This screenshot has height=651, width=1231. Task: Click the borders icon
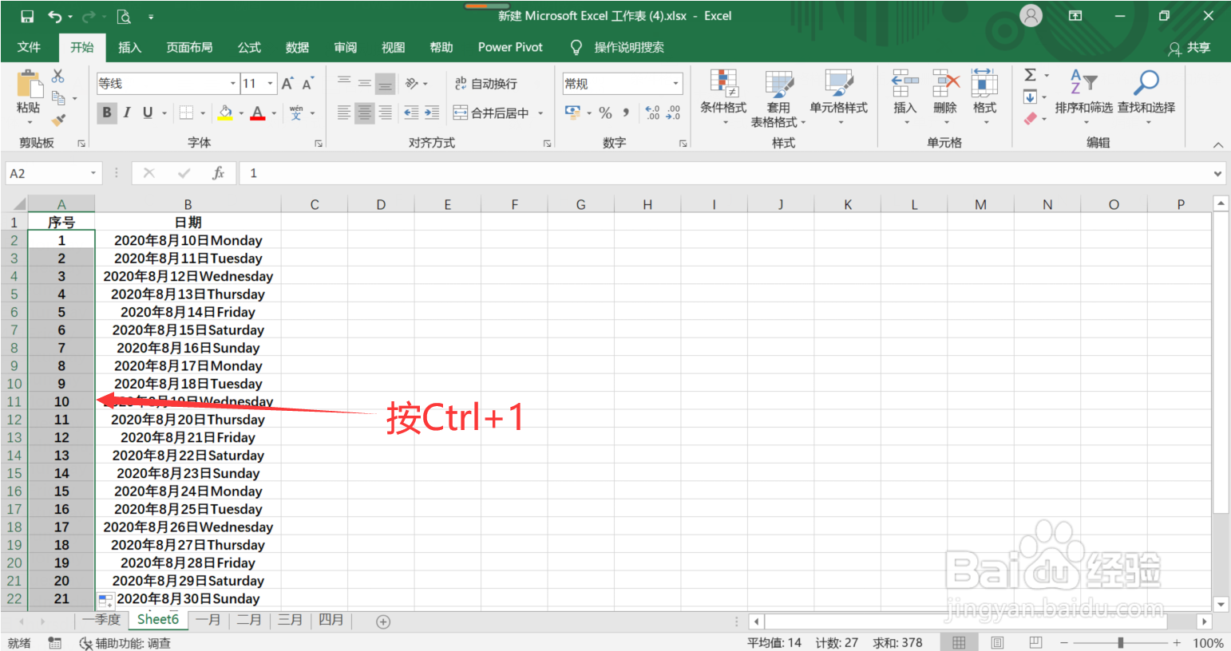(186, 113)
